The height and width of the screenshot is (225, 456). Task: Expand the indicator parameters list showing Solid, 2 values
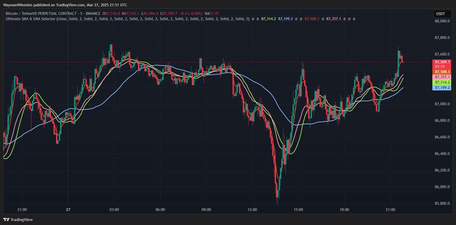pos(152,18)
